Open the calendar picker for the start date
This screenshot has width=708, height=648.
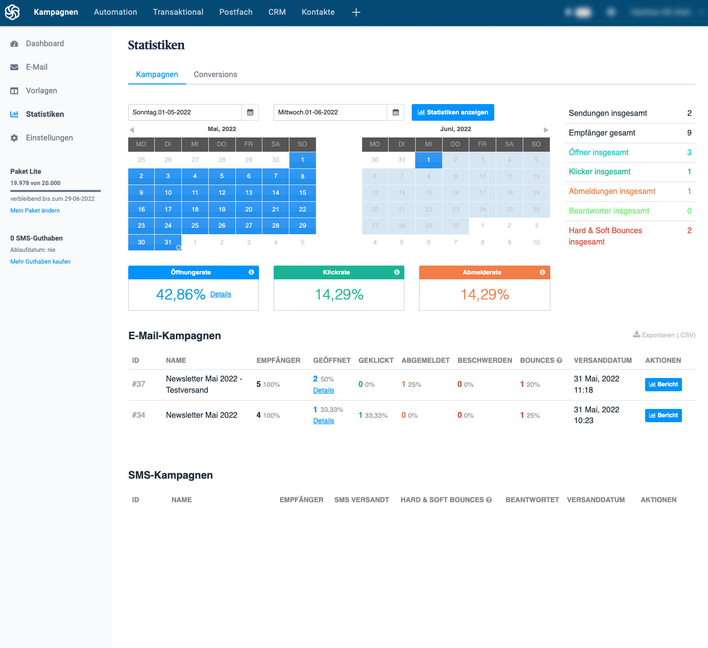250,112
